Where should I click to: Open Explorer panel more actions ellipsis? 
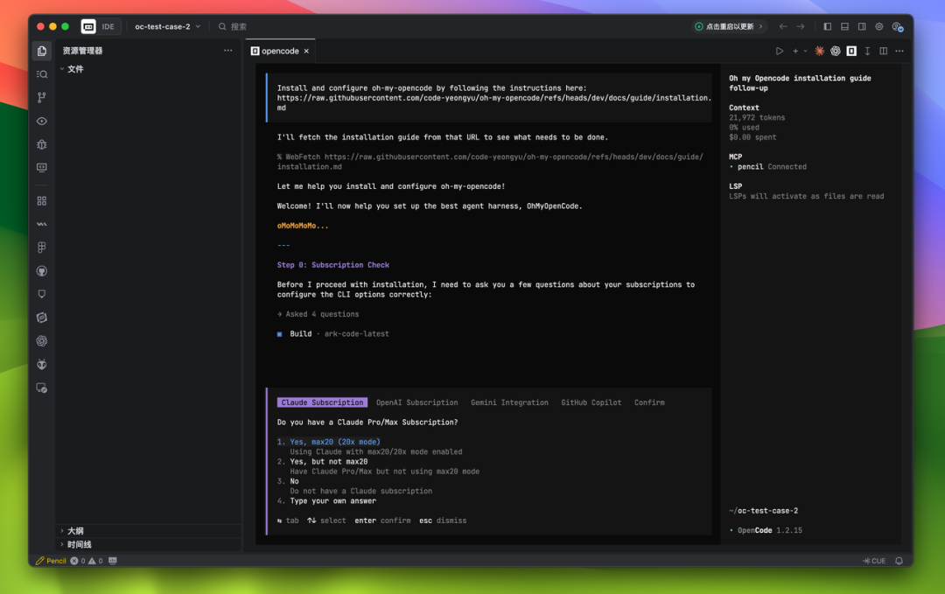pyautogui.click(x=227, y=51)
